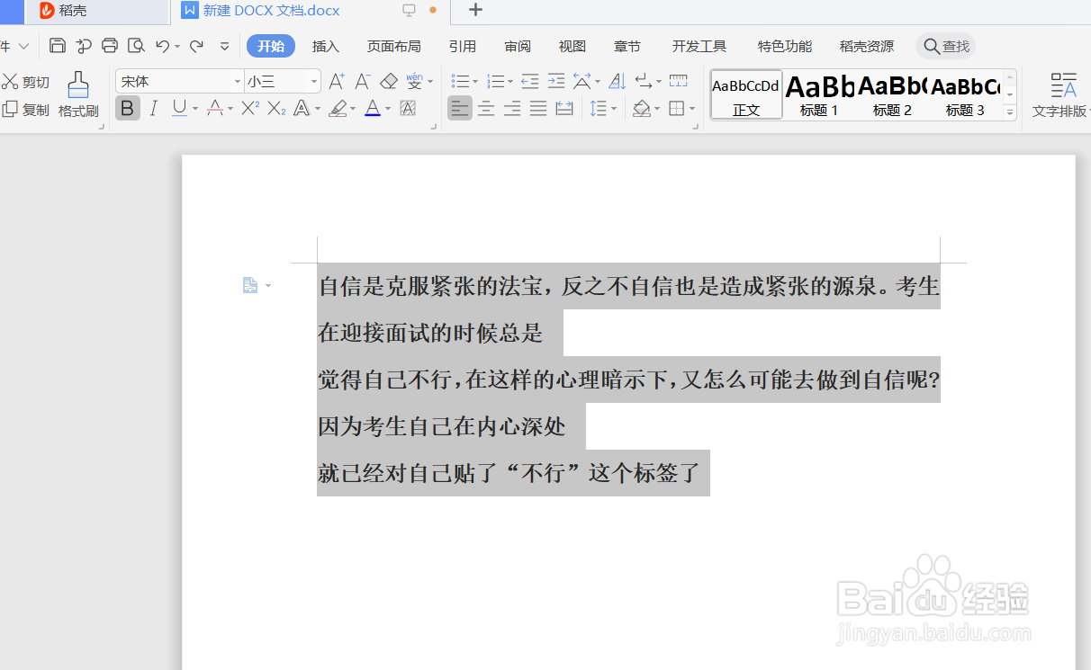Apply the Font Color tool
The image size is (1091, 670).
(372, 108)
